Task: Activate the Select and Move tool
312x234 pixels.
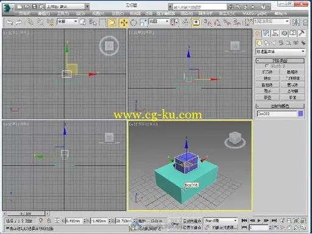Action: pyautogui.click(x=124, y=23)
